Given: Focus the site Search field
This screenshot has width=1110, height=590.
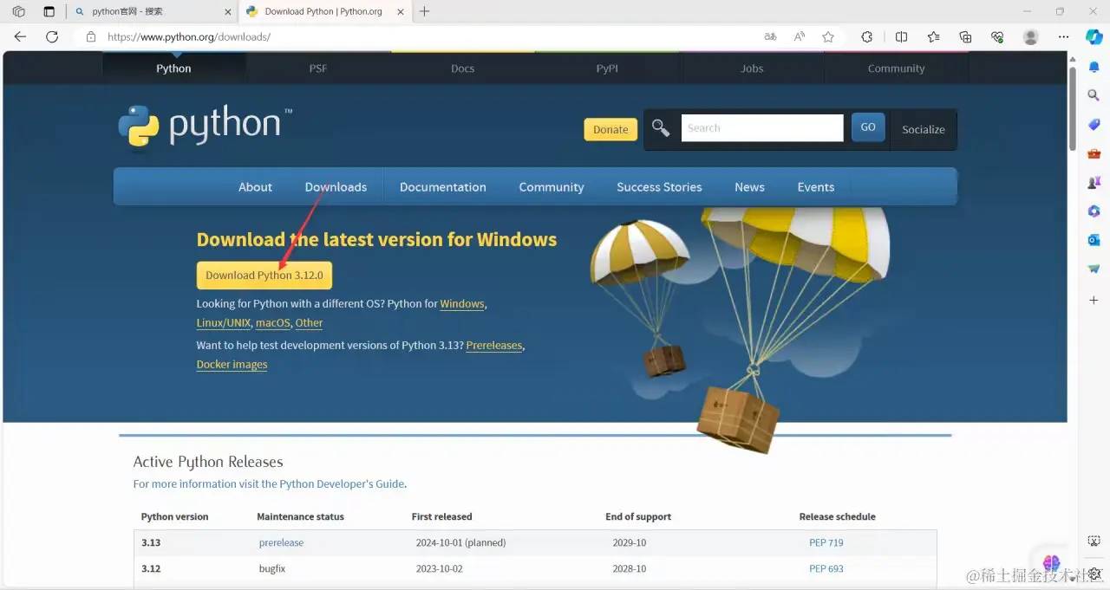Looking at the screenshot, I should pos(762,127).
